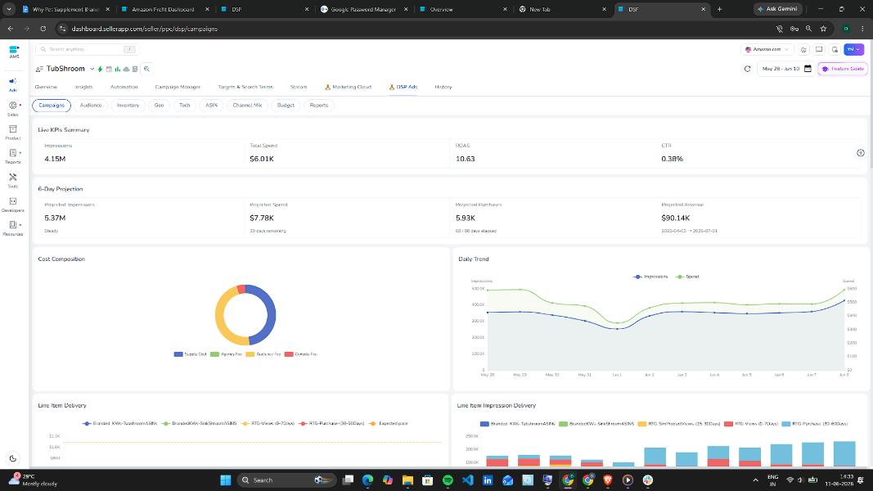
Task: Switch to the Automation tab
Action: pos(124,87)
